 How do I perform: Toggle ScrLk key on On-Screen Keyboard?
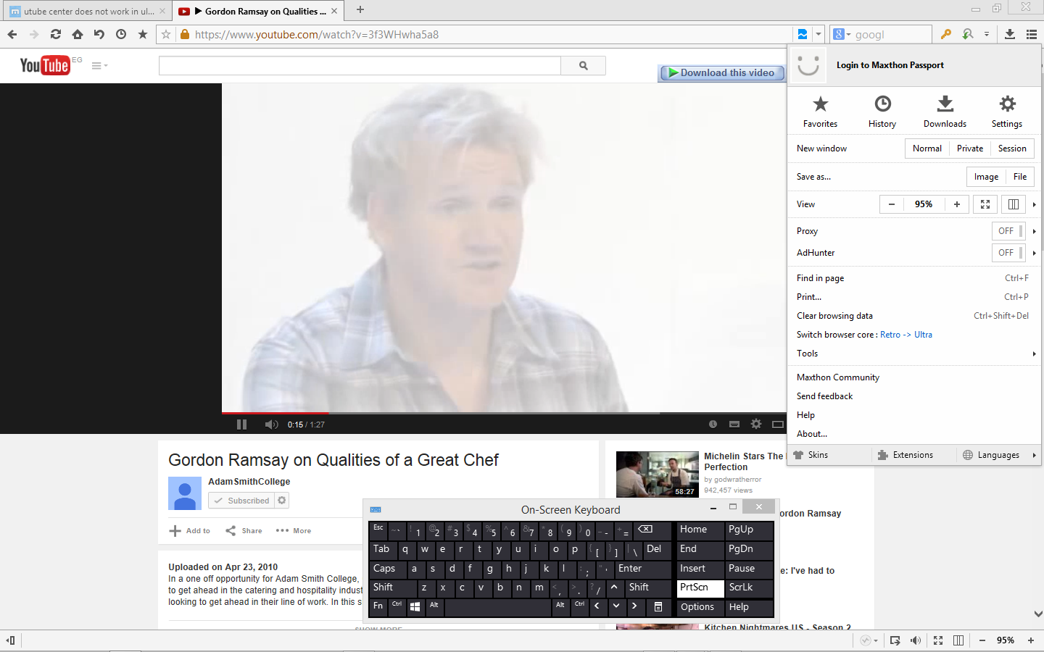pos(749,588)
